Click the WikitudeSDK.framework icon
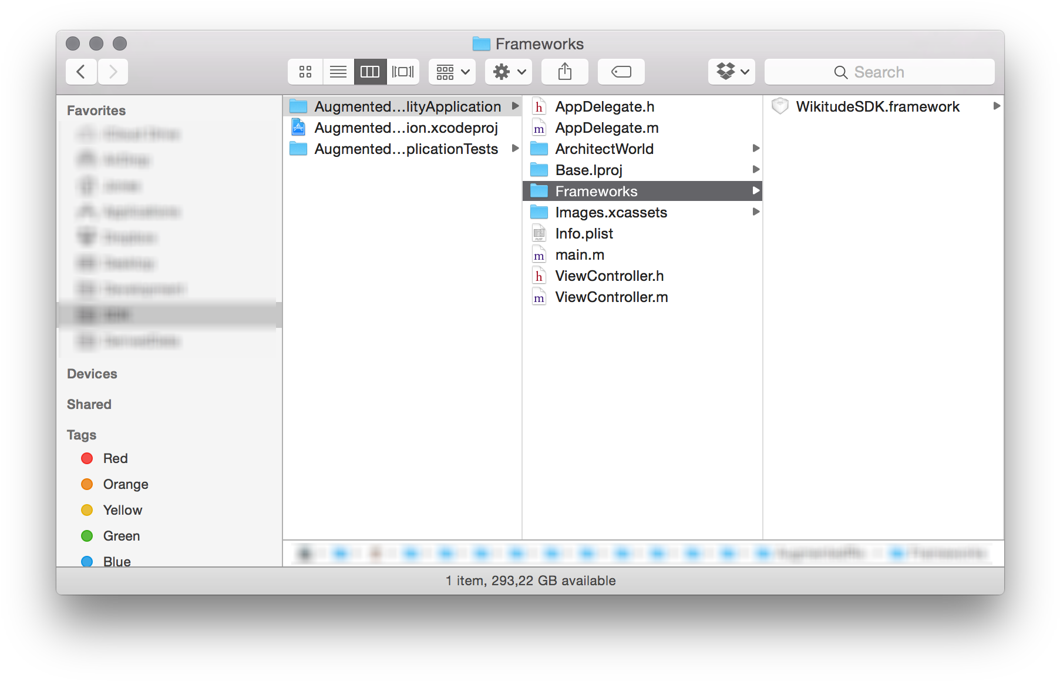Viewport: 1060px width, 681px height. (x=780, y=106)
